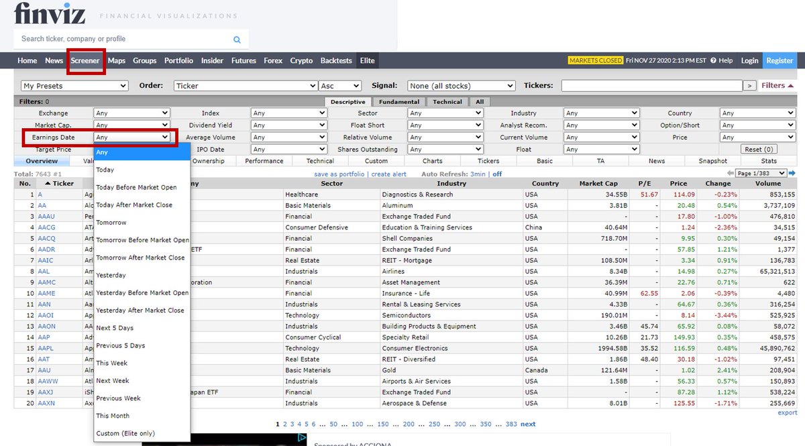
Task: Select 'Yesterday' earnings date option
Action: click(x=142, y=275)
